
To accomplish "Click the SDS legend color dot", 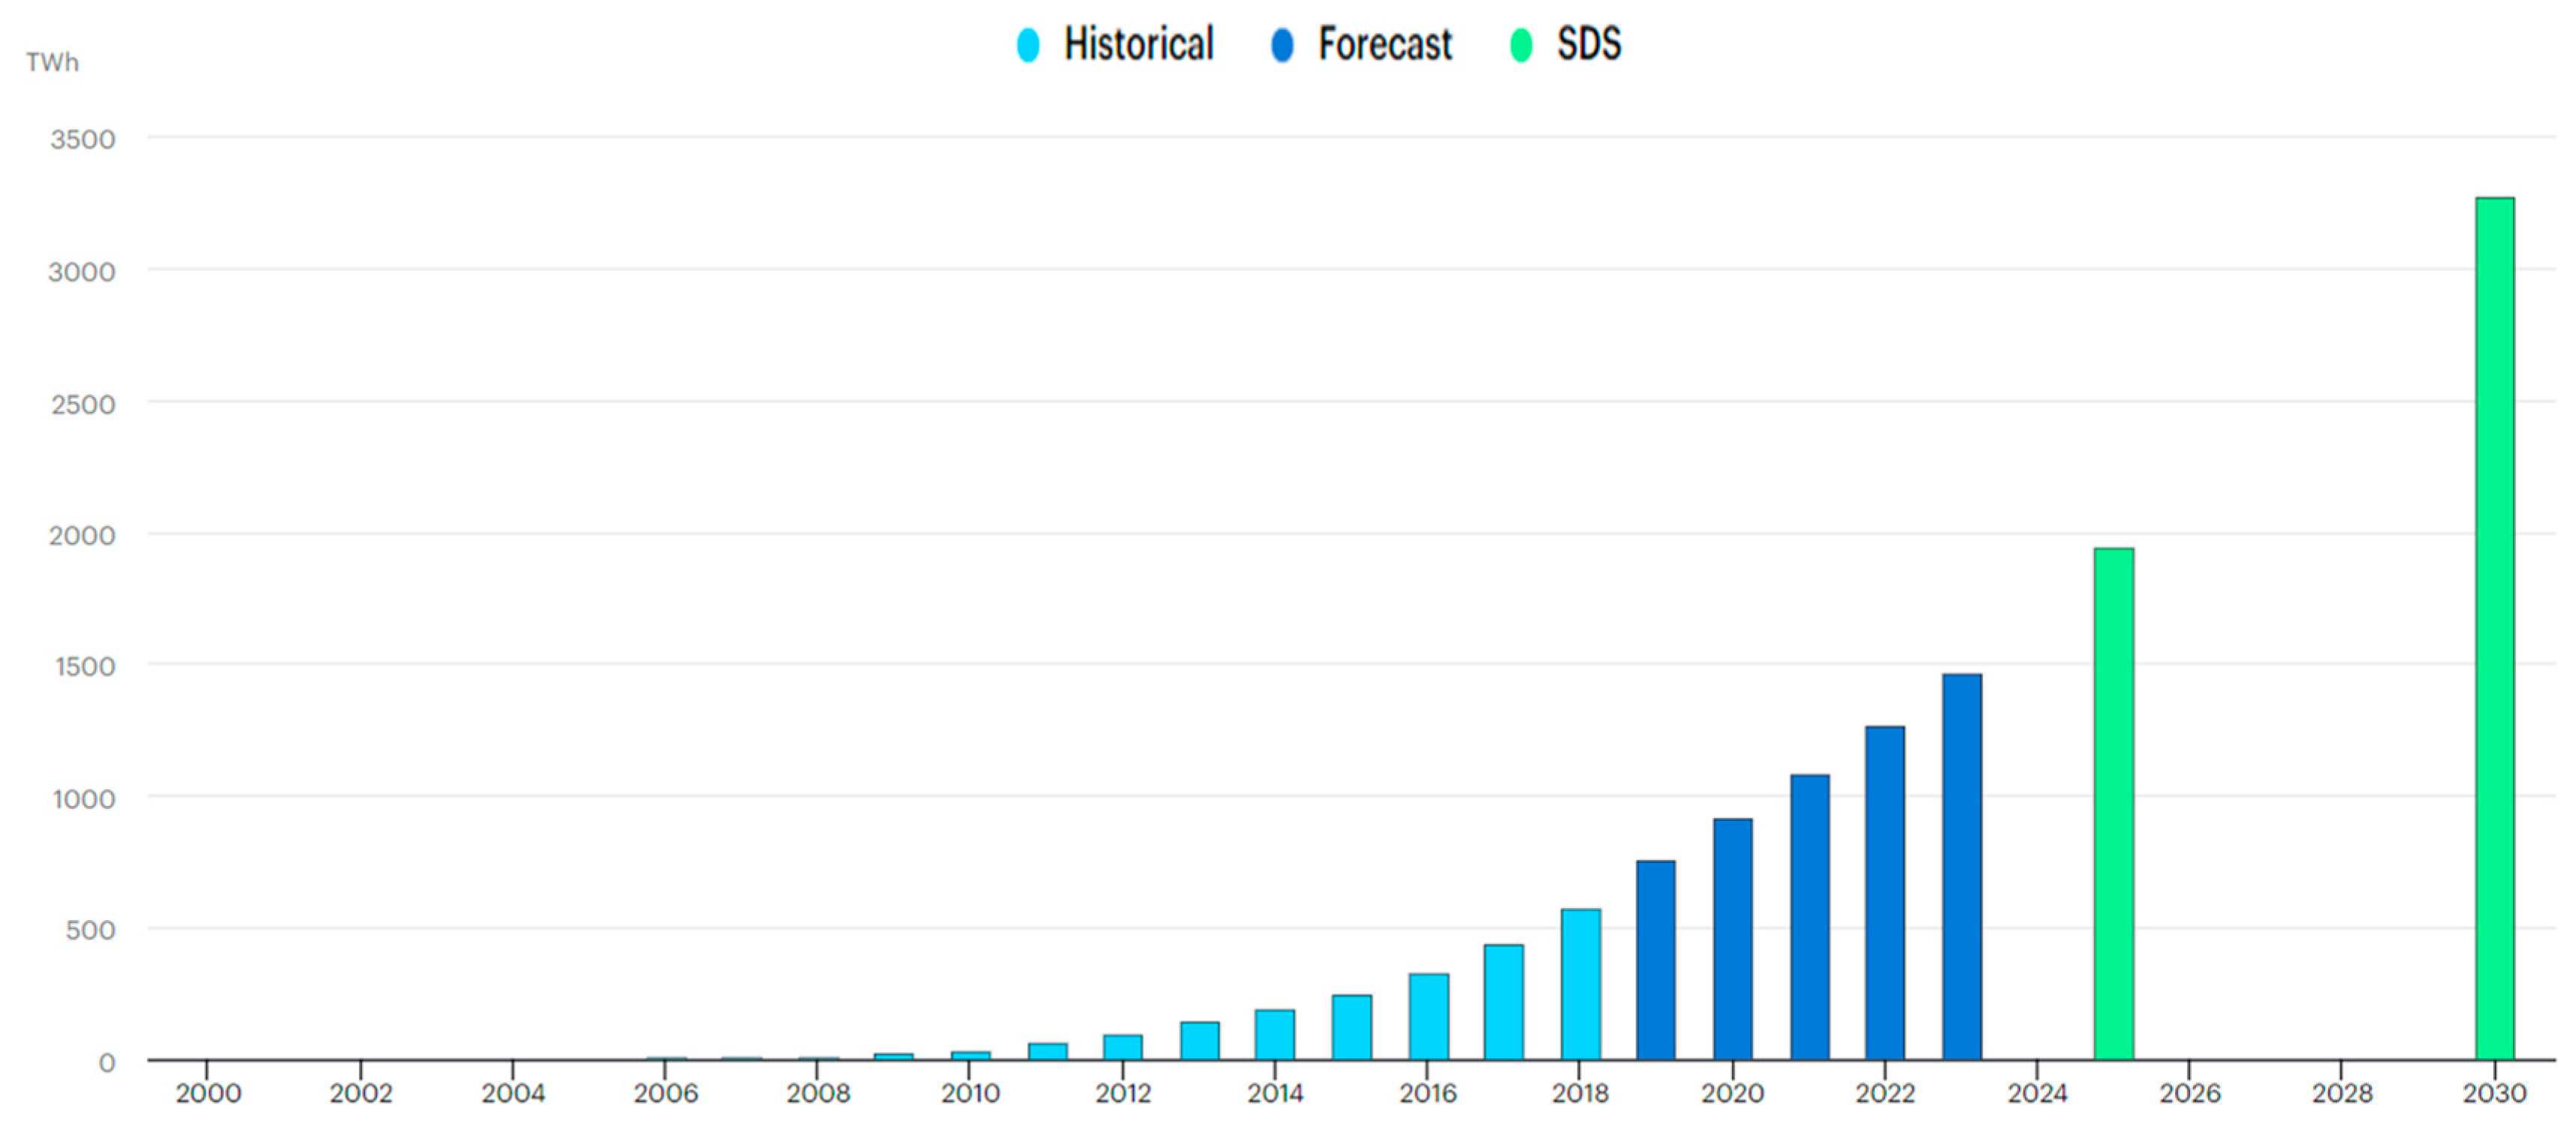I will click(x=1520, y=45).
